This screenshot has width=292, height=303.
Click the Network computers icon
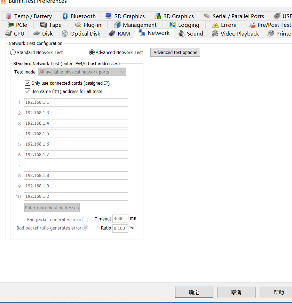142,33
